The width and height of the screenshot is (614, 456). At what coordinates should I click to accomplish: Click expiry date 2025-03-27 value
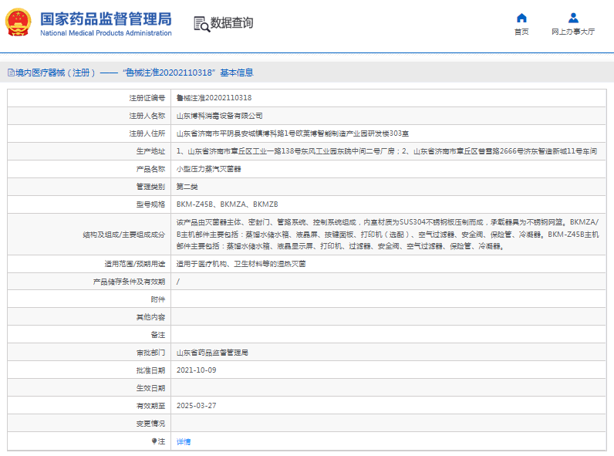197,406
